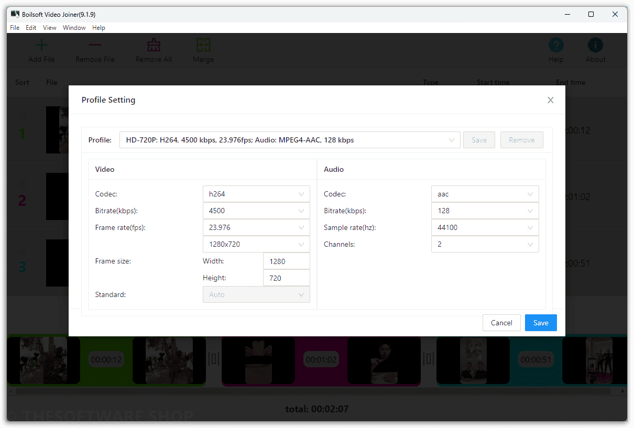Click the profile Save button beside Remove
This screenshot has height=428, width=634.
[x=479, y=140]
